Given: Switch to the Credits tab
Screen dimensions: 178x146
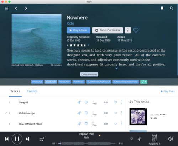Looking at the screenshot, I should point(32,91).
